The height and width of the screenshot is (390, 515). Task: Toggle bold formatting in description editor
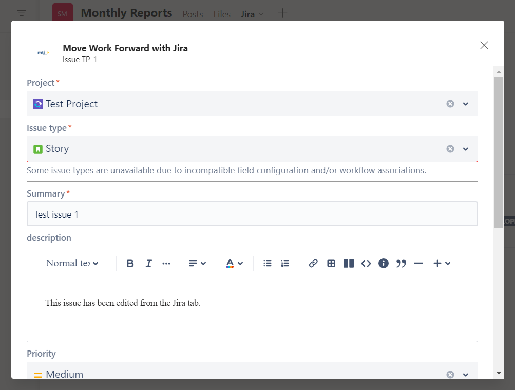[x=130, y=263]
